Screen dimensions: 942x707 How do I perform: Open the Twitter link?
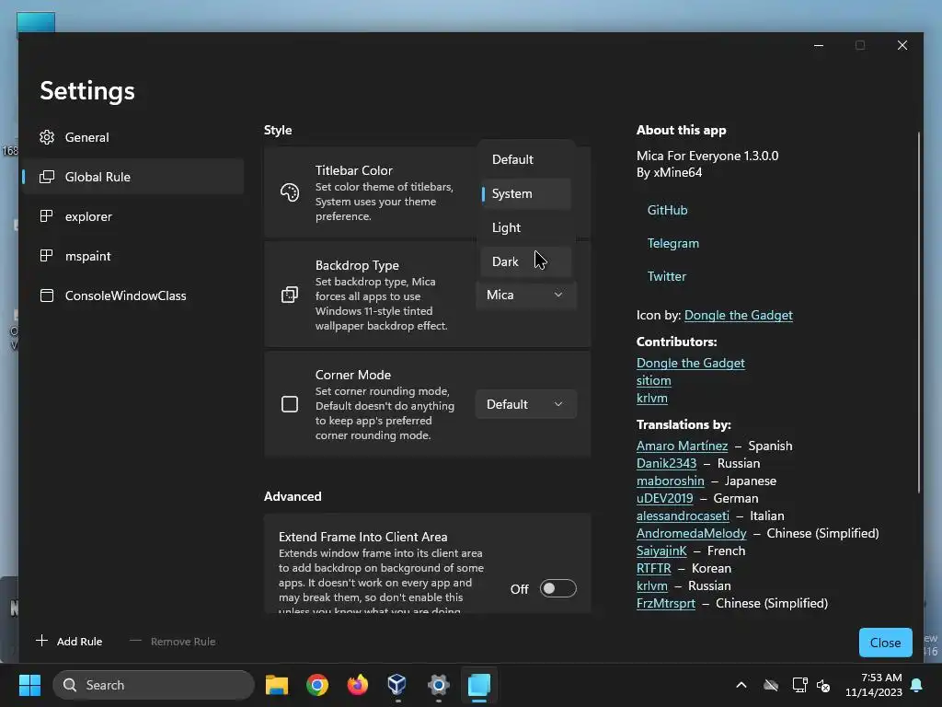[x=666, y=276]
